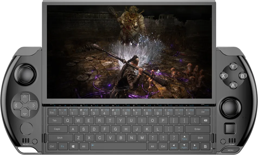
Task: Push the D-pad down arrow
Action: click(25, 114)
